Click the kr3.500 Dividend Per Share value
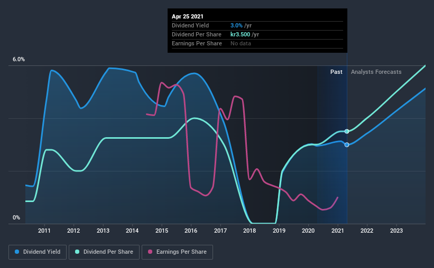434x268 pixels. pos(240,34)
